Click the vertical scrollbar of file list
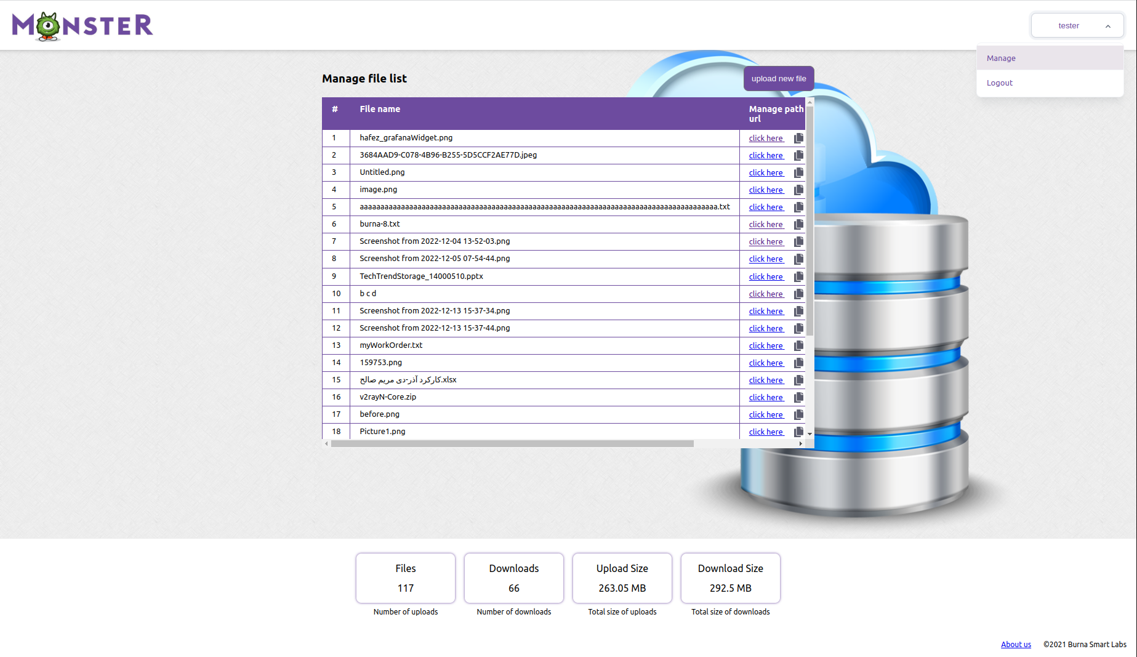This screenshot has width=1137, height=657. pos(810,220)
